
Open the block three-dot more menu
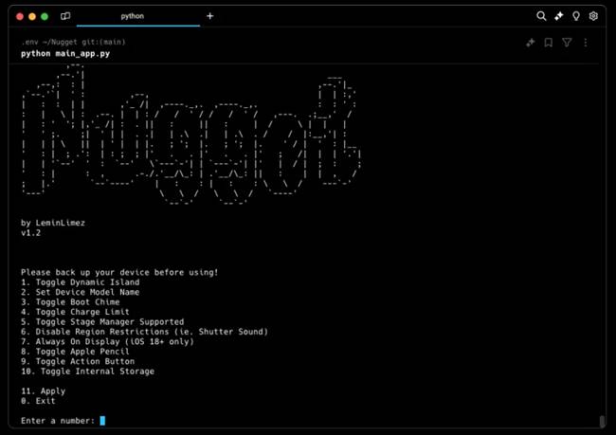pos(586,43)
